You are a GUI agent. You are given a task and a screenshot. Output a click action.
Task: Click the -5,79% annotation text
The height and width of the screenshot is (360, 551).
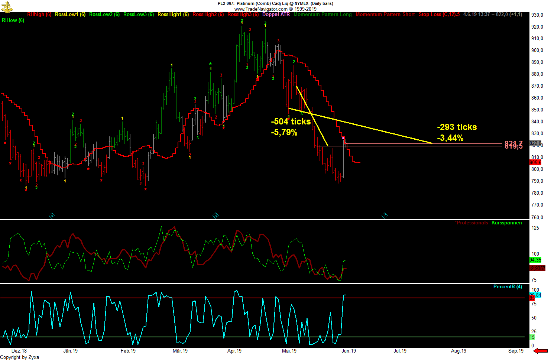pos(284,132)
